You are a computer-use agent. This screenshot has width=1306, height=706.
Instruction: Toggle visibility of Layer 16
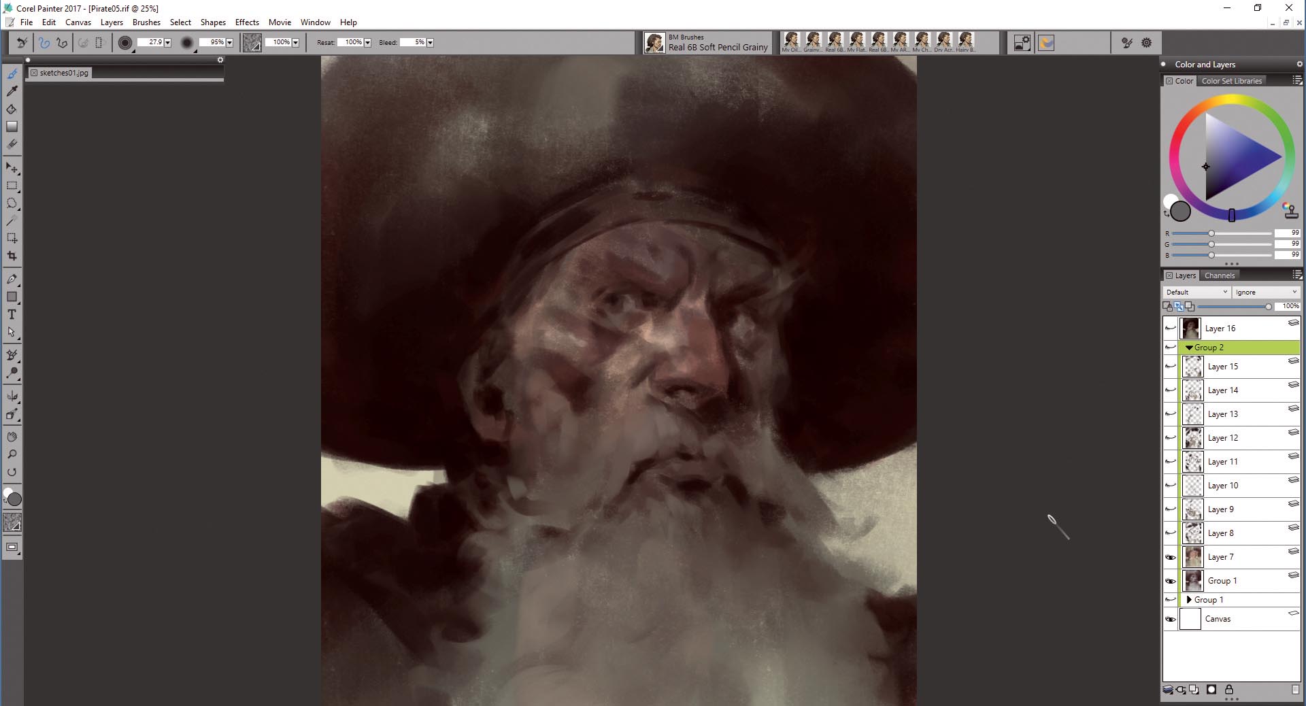(x=1170, y=329)
